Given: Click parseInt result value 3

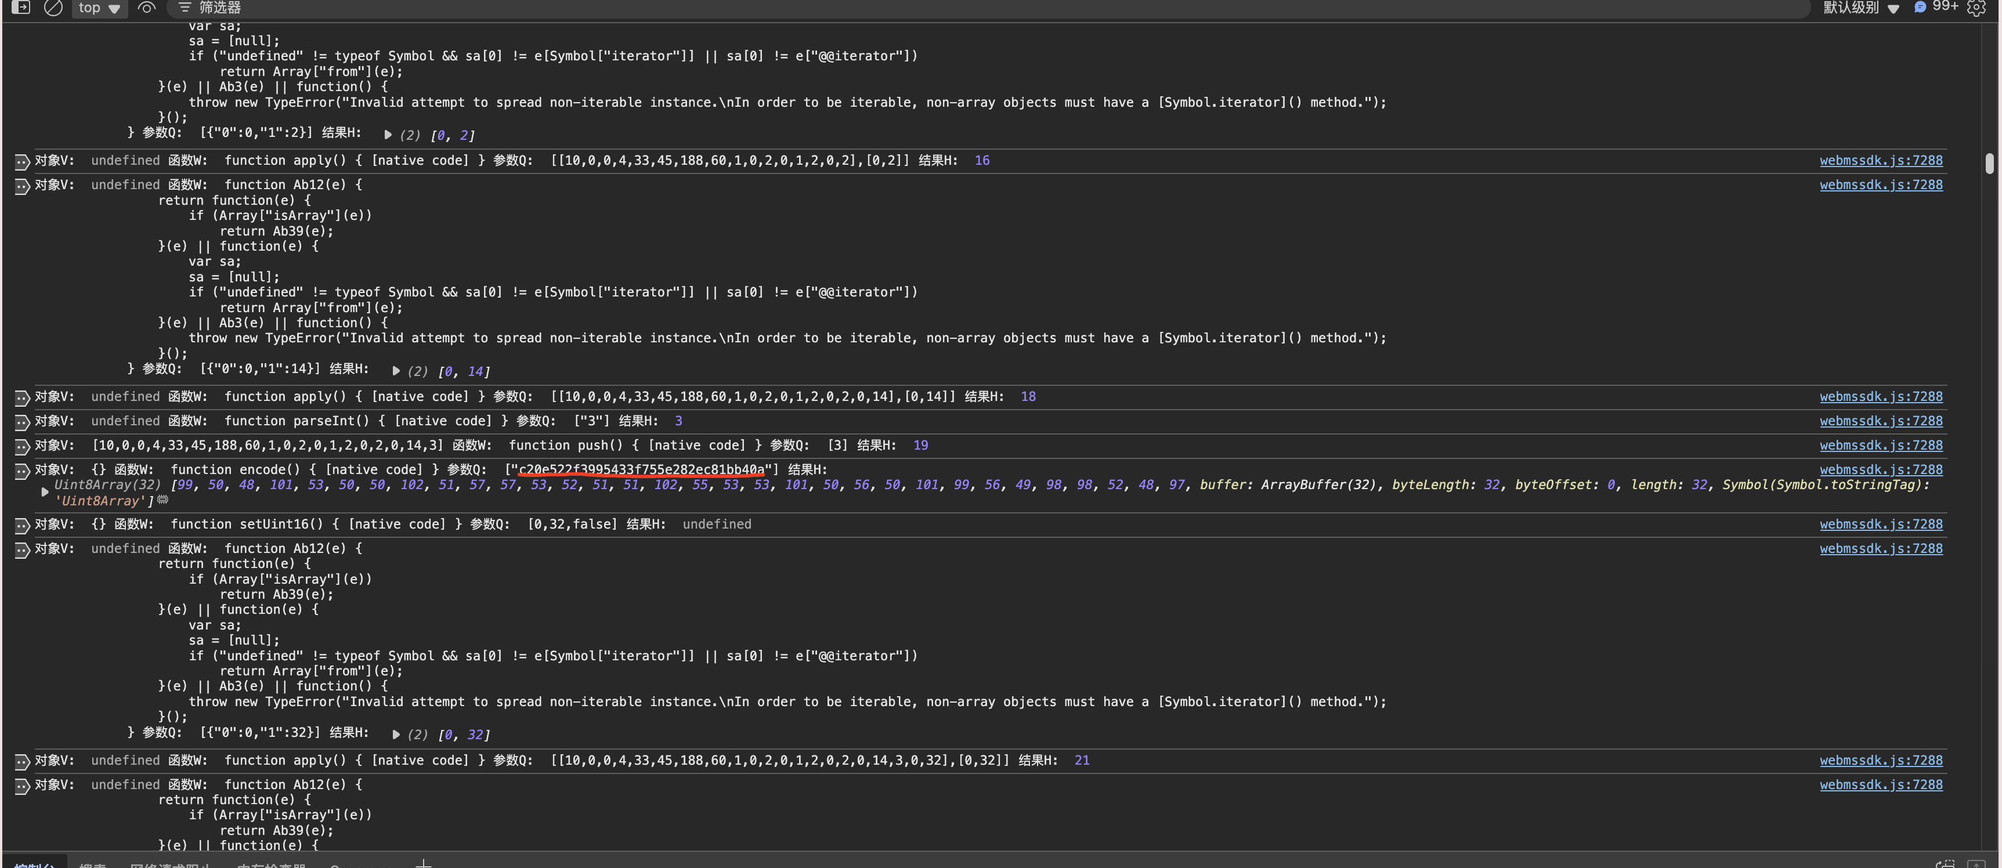Looking at the screenshot, I should pos(678,421).
